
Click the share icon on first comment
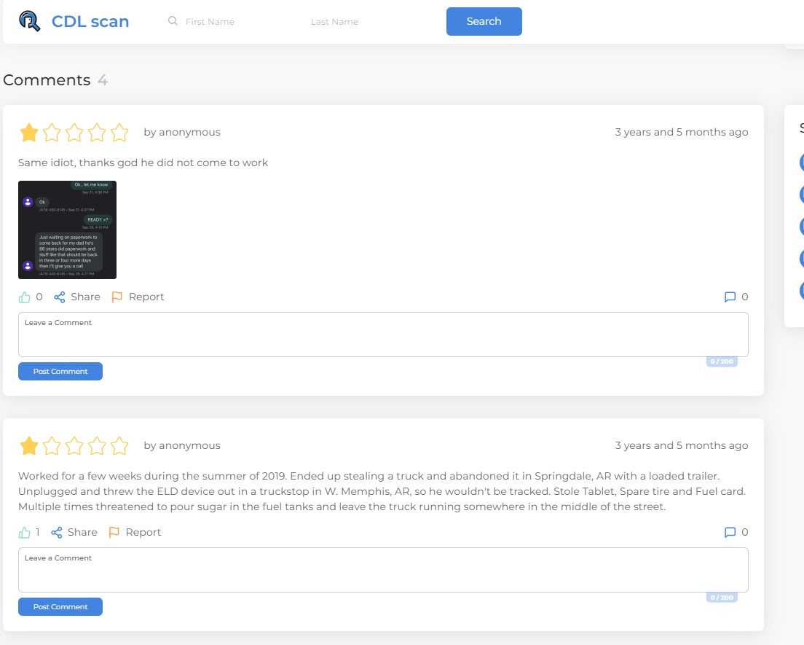point(60,297)
